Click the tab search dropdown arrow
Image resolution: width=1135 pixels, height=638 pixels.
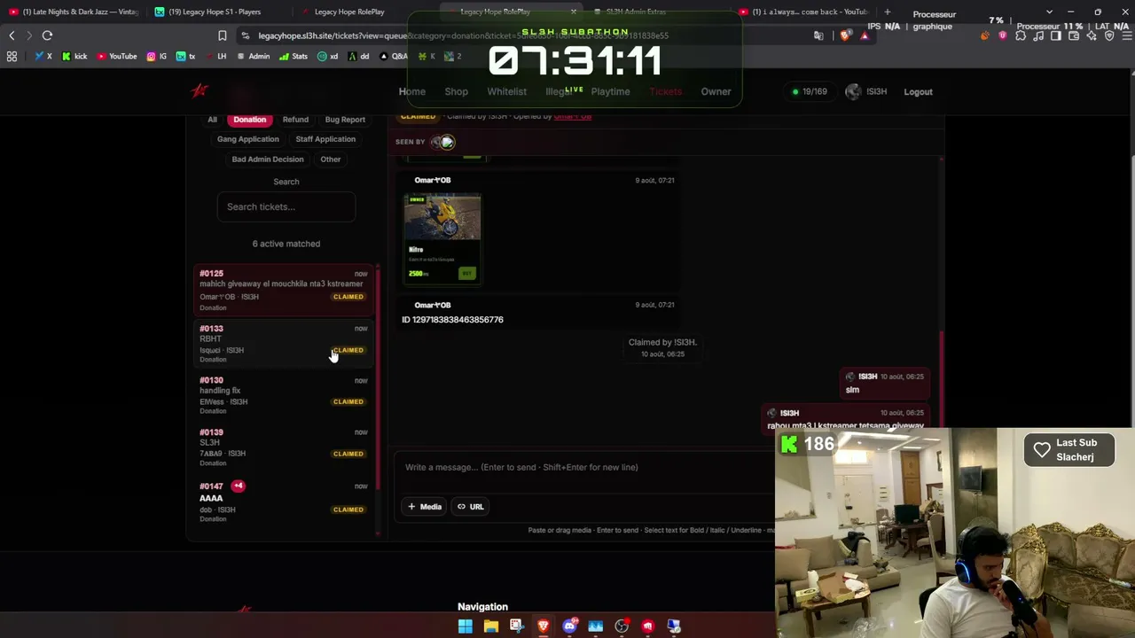1050,12
